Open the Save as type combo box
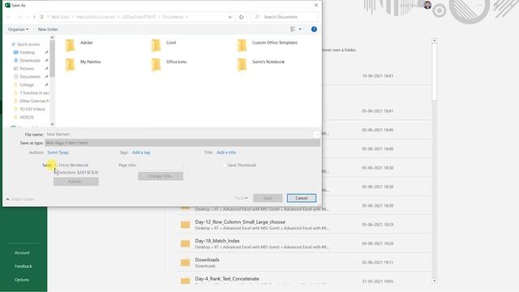The height and width of the screenshot is (292, 519). click(182, 143)
